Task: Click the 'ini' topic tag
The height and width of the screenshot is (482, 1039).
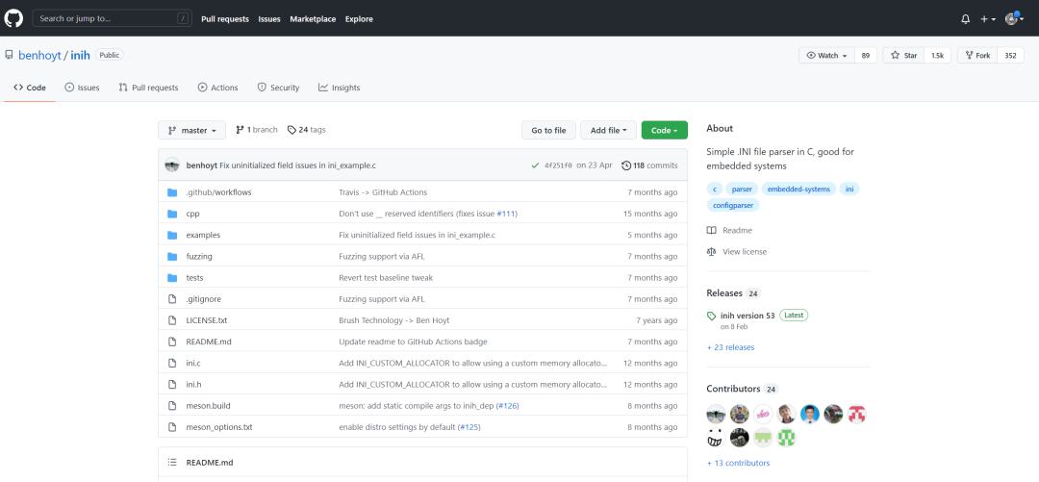Action: coord(849,189)
